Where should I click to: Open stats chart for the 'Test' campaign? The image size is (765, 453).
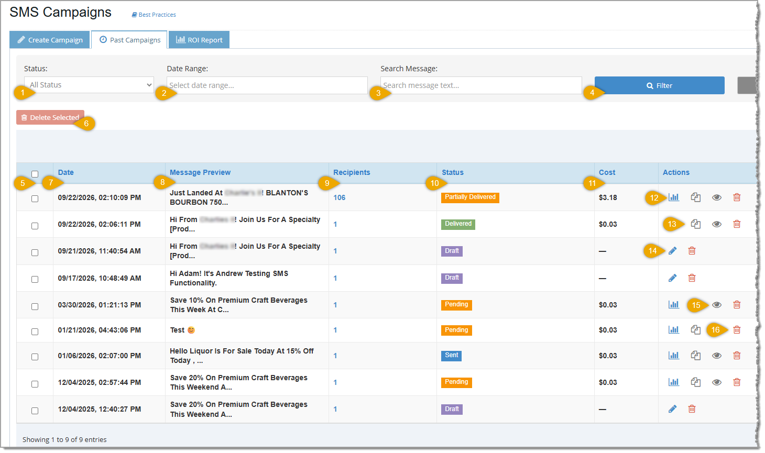[x=674, y=330]
